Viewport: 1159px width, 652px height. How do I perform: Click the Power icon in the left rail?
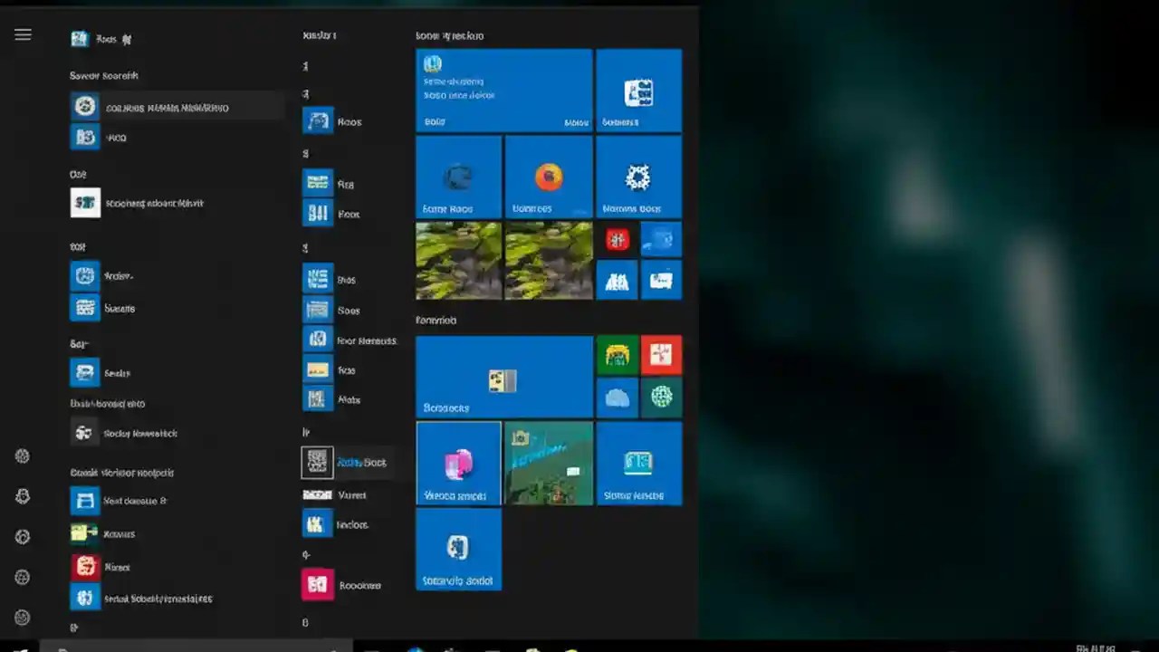22,618
